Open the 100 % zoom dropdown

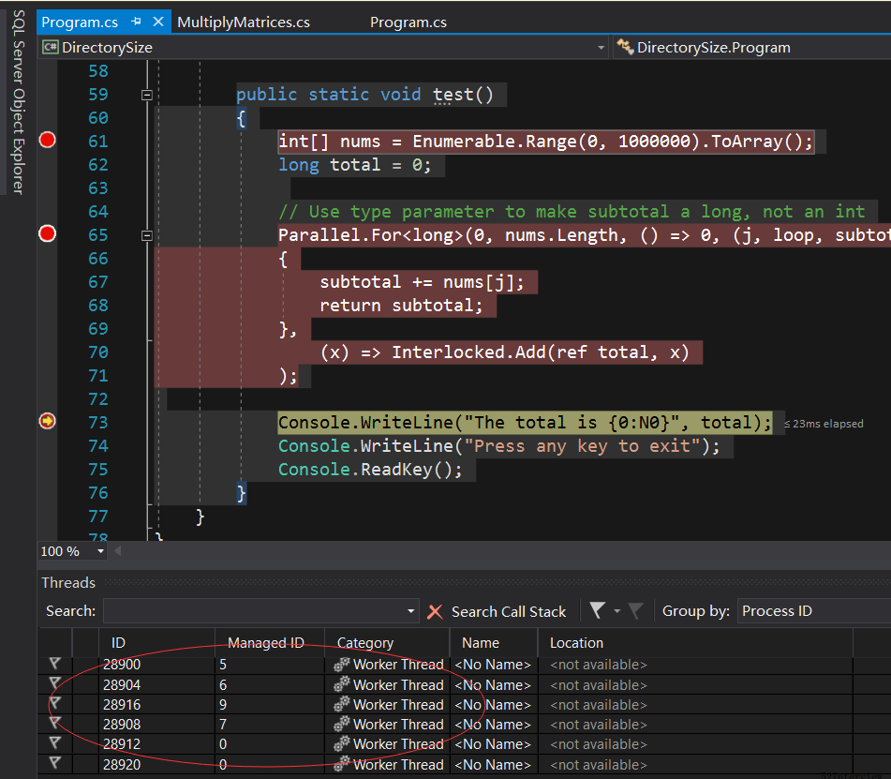(100, 551)
